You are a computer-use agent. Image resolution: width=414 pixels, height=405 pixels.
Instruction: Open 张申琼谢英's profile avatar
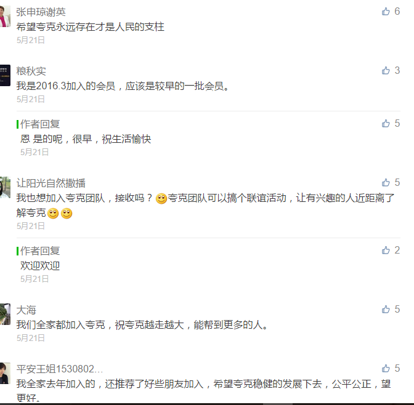[5, 17]
